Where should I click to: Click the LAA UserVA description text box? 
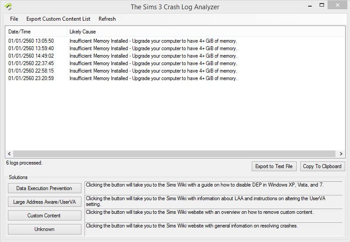pyautogui.click(x=214, y=202)
